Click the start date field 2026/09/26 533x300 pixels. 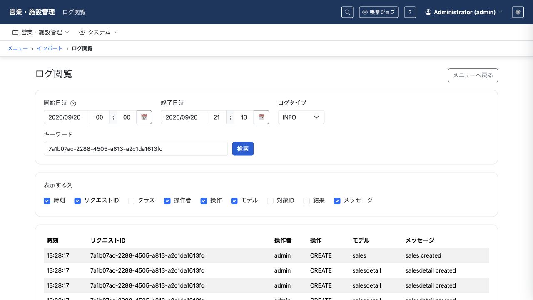coord(67,117)
